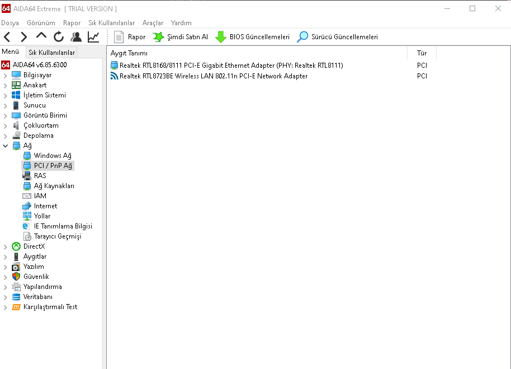Maximize the AIDA64 Extreme window
511x369 pixels.
472,9
